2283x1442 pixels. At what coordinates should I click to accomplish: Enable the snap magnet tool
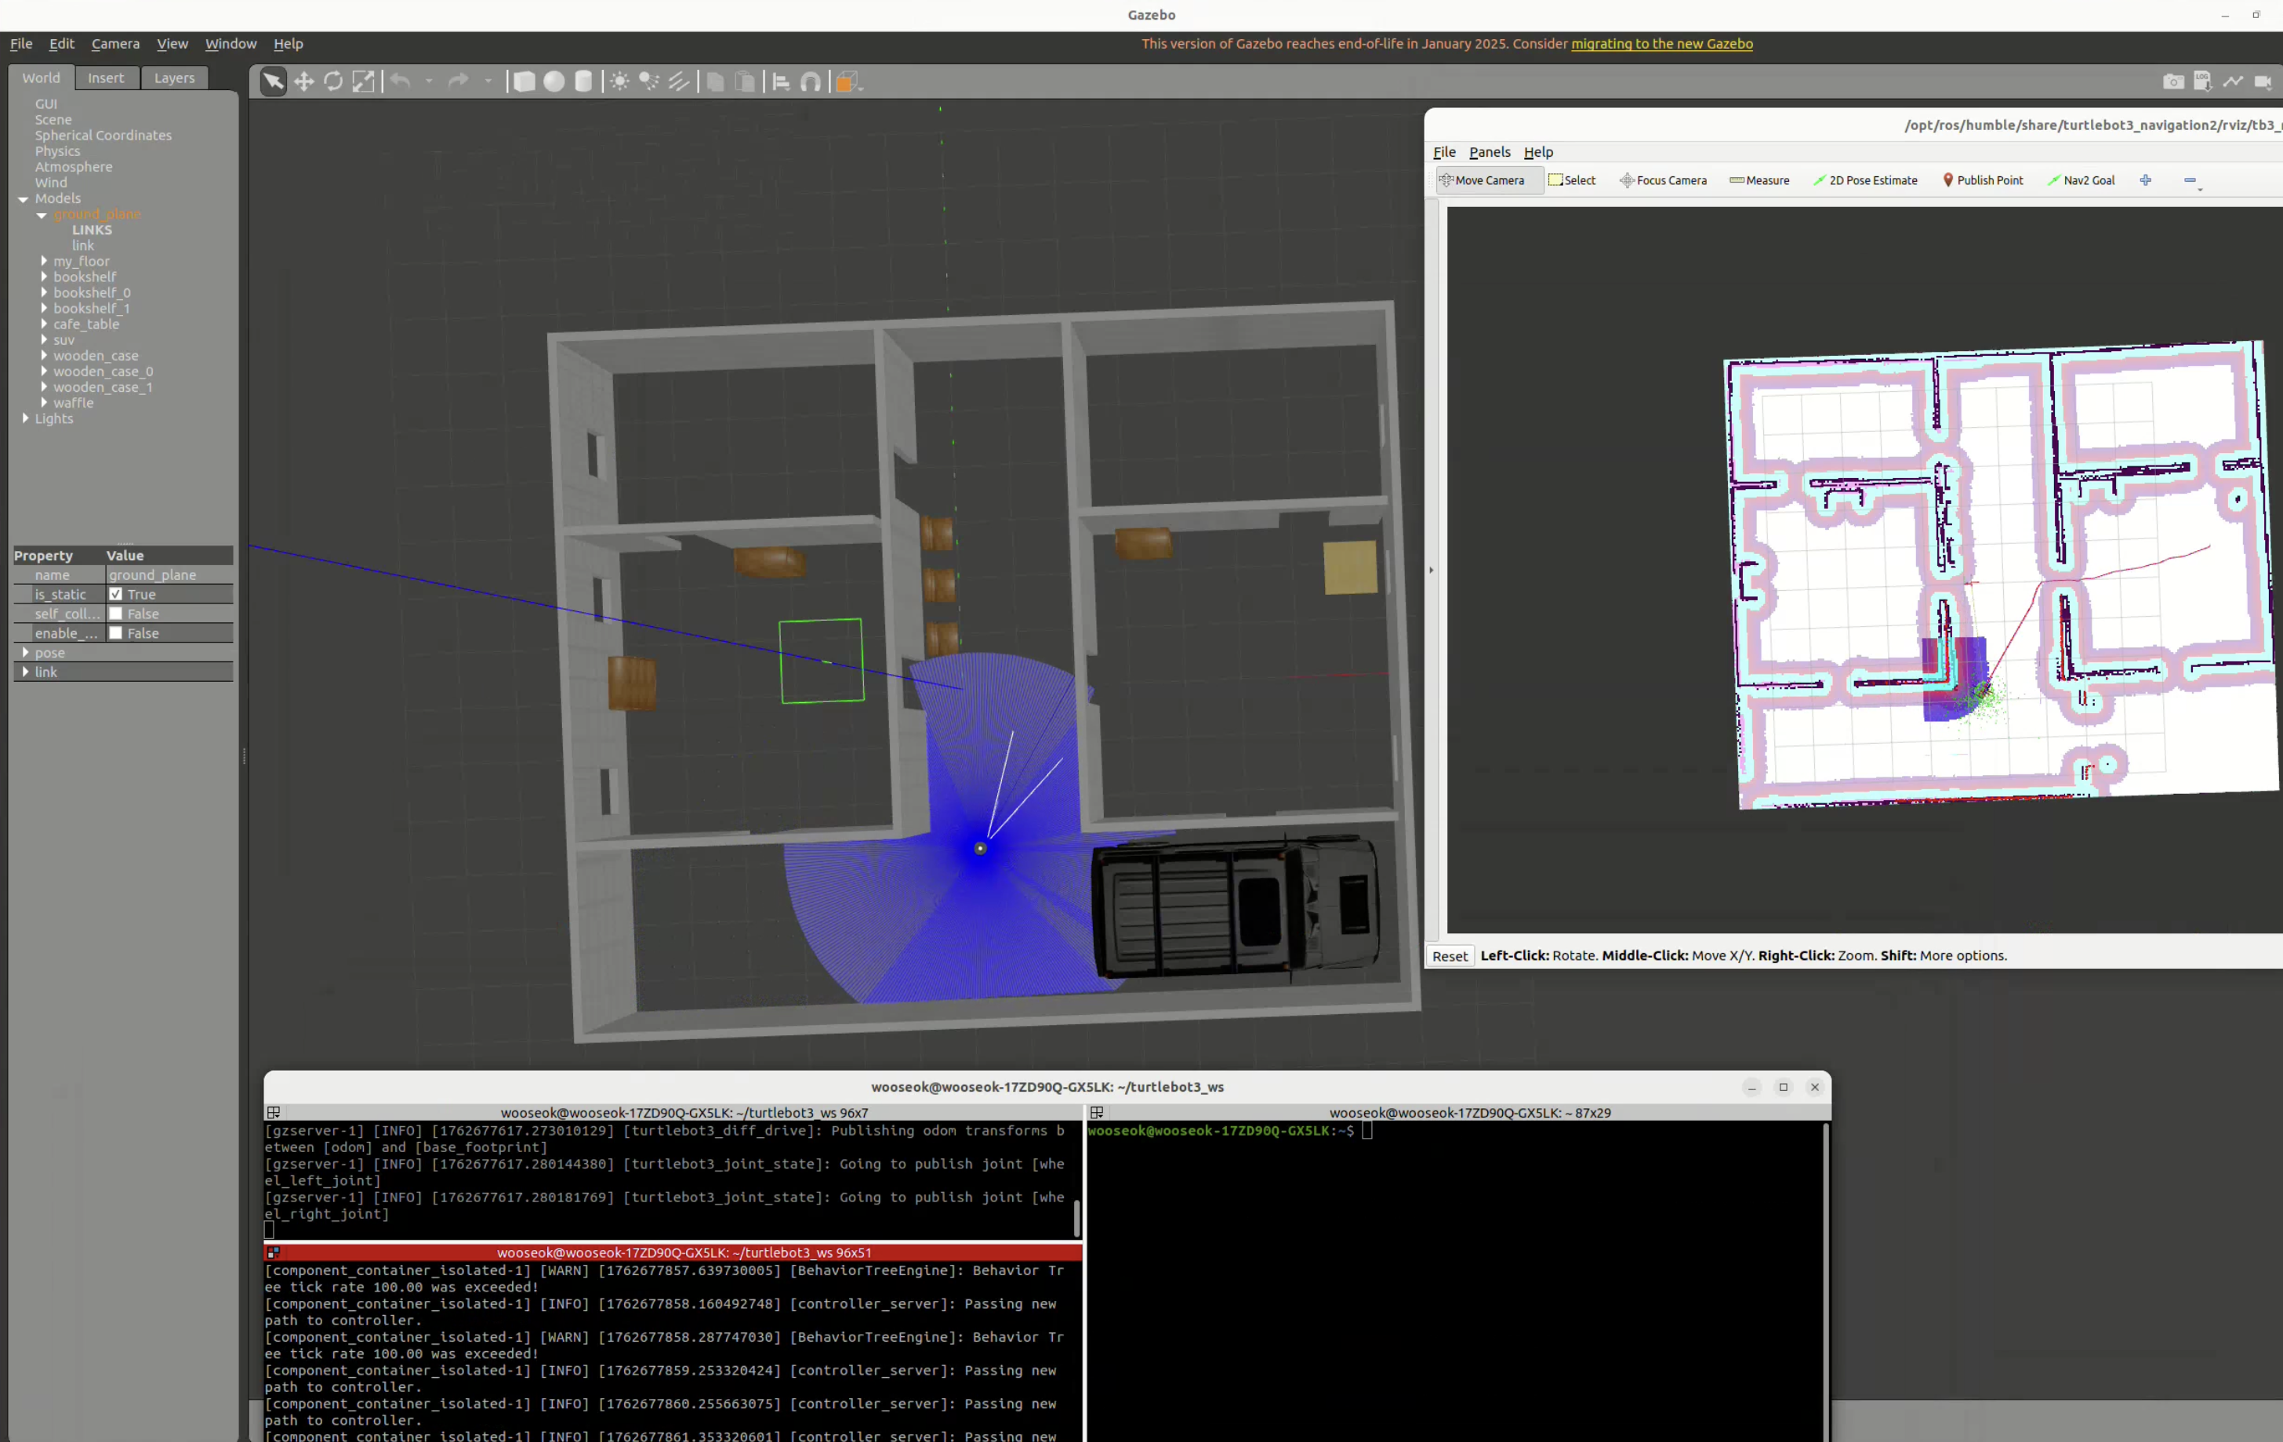pyautogui.click(x=811, y=82)
